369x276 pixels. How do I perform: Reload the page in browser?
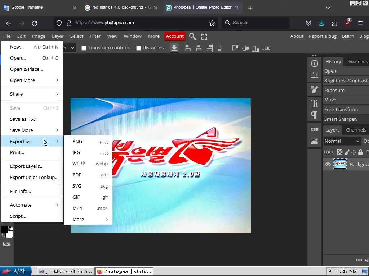(35, 23)
